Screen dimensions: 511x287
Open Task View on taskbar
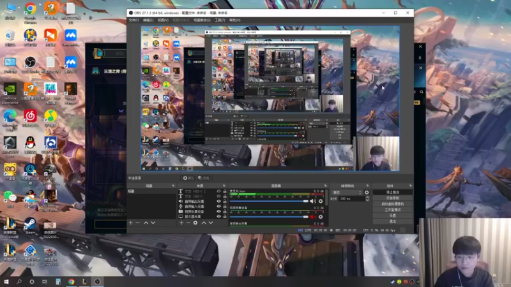pyautogui.click(x=45, y=281)
